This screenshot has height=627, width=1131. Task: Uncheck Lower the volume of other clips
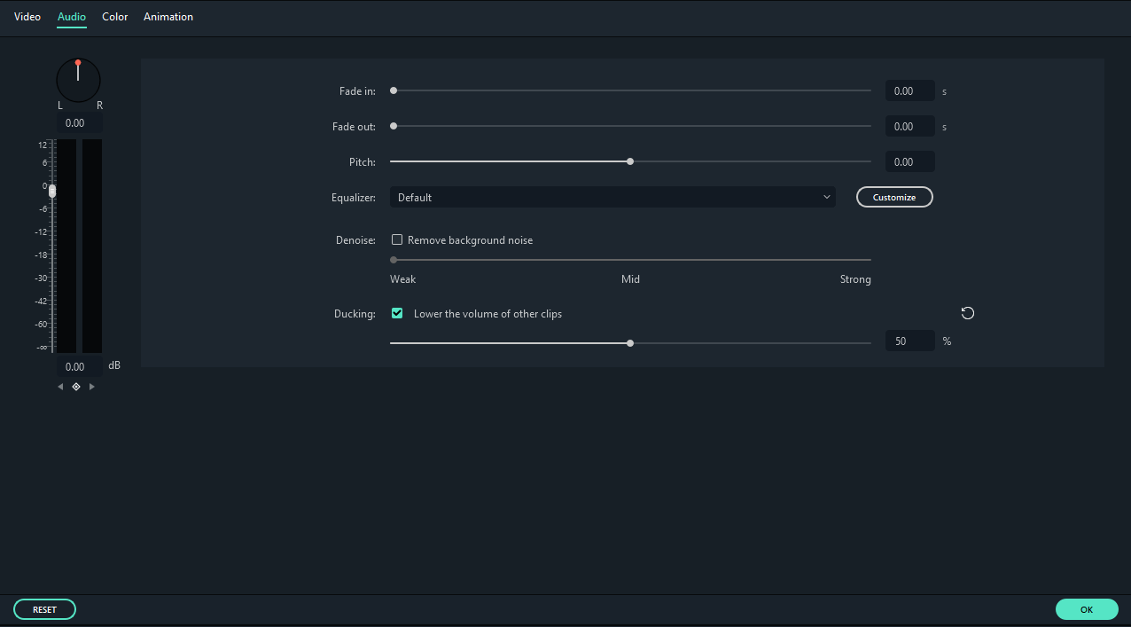pos(397,313)
